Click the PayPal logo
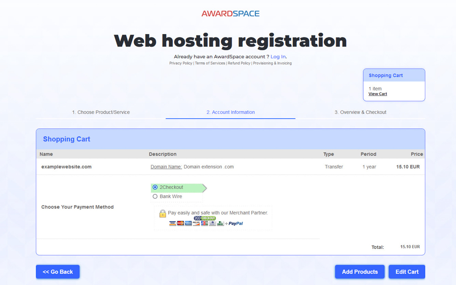 (x=235, y=223)
